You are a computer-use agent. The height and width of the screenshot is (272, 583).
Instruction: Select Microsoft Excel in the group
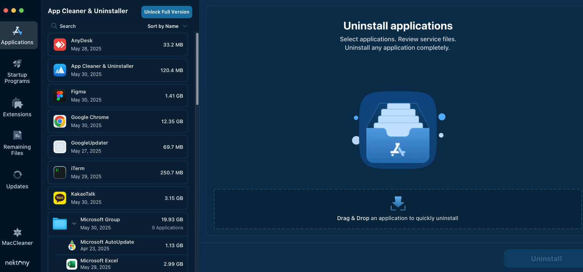pos(99,261)
